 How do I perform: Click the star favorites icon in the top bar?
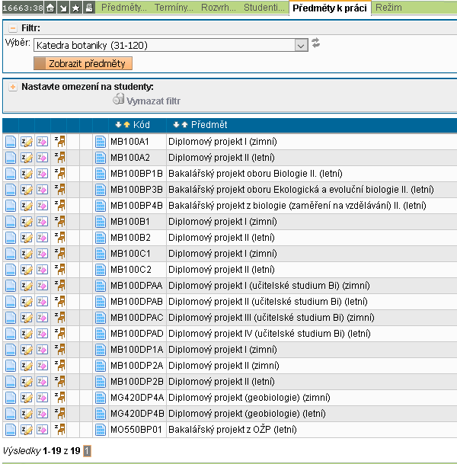(76, 8)
